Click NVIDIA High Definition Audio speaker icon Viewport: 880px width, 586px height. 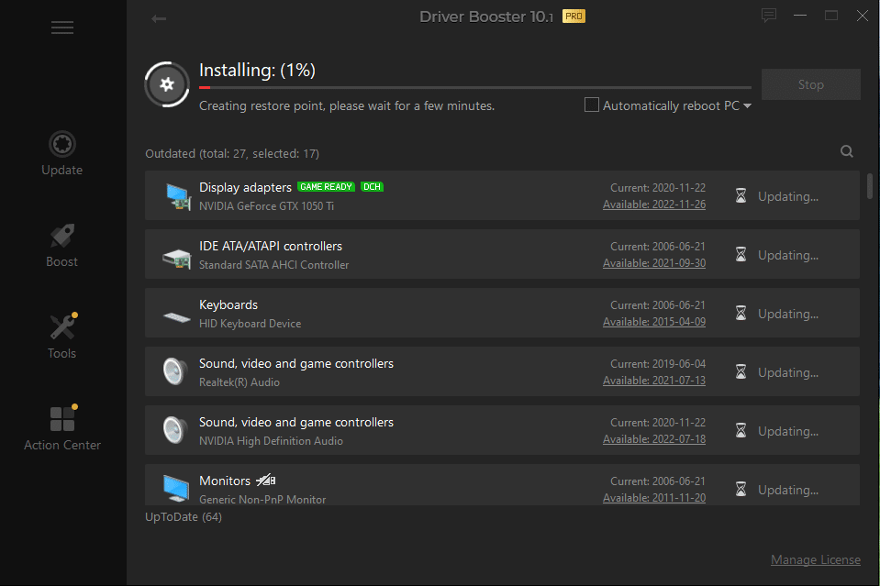coord(174,430)
